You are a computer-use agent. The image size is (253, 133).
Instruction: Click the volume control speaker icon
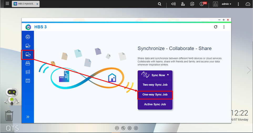tap(173, 4)
